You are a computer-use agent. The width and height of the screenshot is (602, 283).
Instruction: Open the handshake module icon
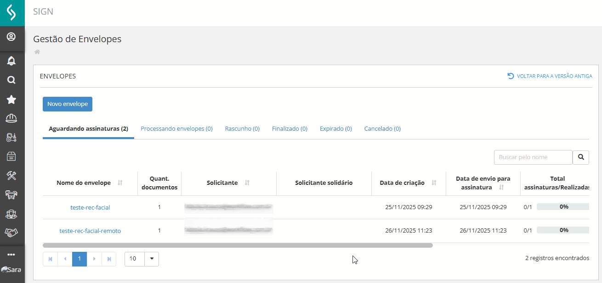click(x=11, y=233)
